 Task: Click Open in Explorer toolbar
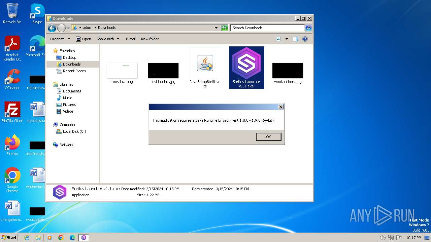coord(84,39)
